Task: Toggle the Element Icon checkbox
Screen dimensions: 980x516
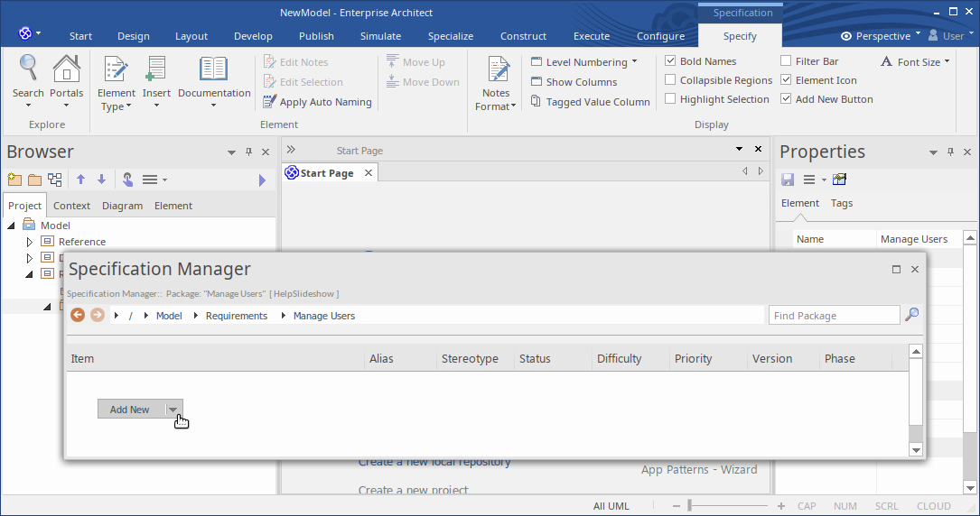Action: [786, 80]
